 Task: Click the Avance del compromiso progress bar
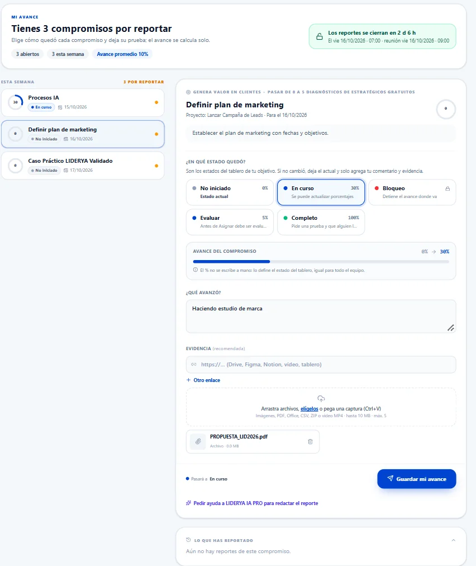(x=321, y=261)
